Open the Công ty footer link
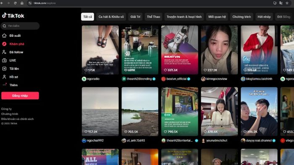Image resolution: width=294 pixels, height=165 pixels. click(x=6, y=109)
